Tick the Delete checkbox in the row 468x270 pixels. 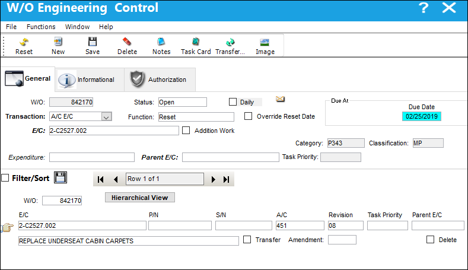pos(430,240)
